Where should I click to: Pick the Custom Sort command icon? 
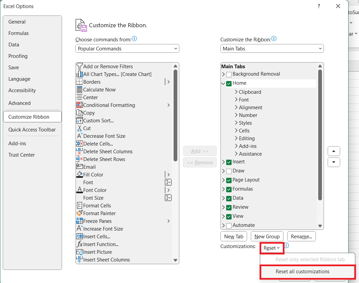[80, 121]
